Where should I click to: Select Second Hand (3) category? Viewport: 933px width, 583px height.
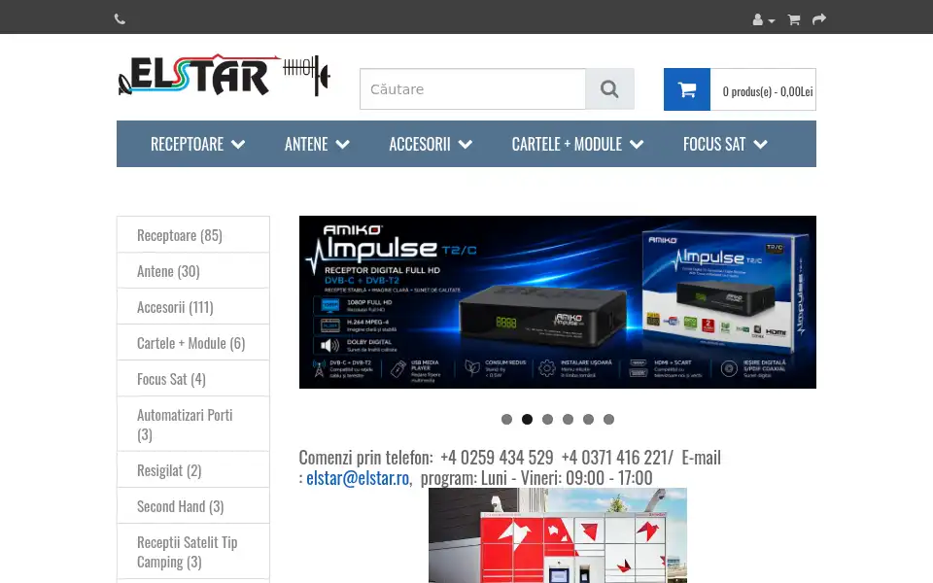coord(193,505)
